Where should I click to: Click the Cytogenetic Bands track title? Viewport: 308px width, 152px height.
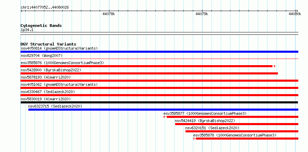[41, 26]
